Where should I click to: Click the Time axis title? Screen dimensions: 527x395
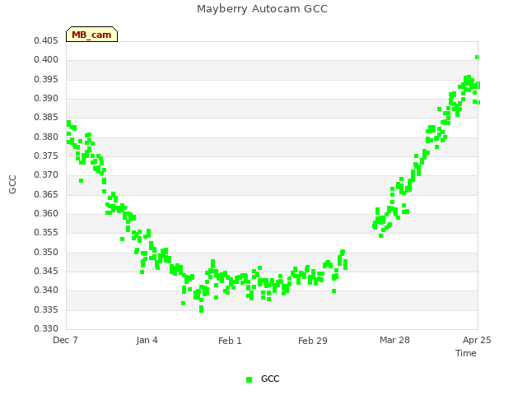(466, 353)
